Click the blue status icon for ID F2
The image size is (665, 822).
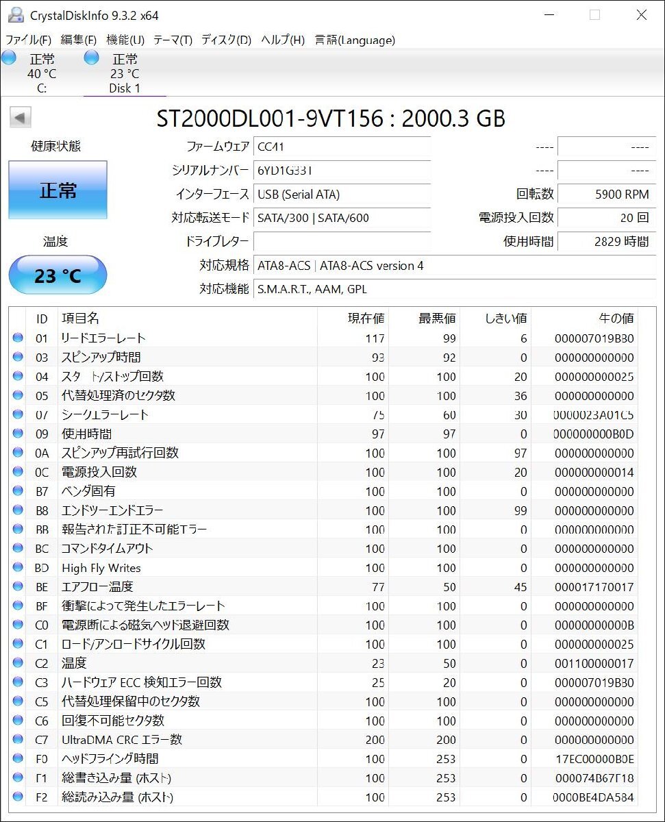pos(18,797)
